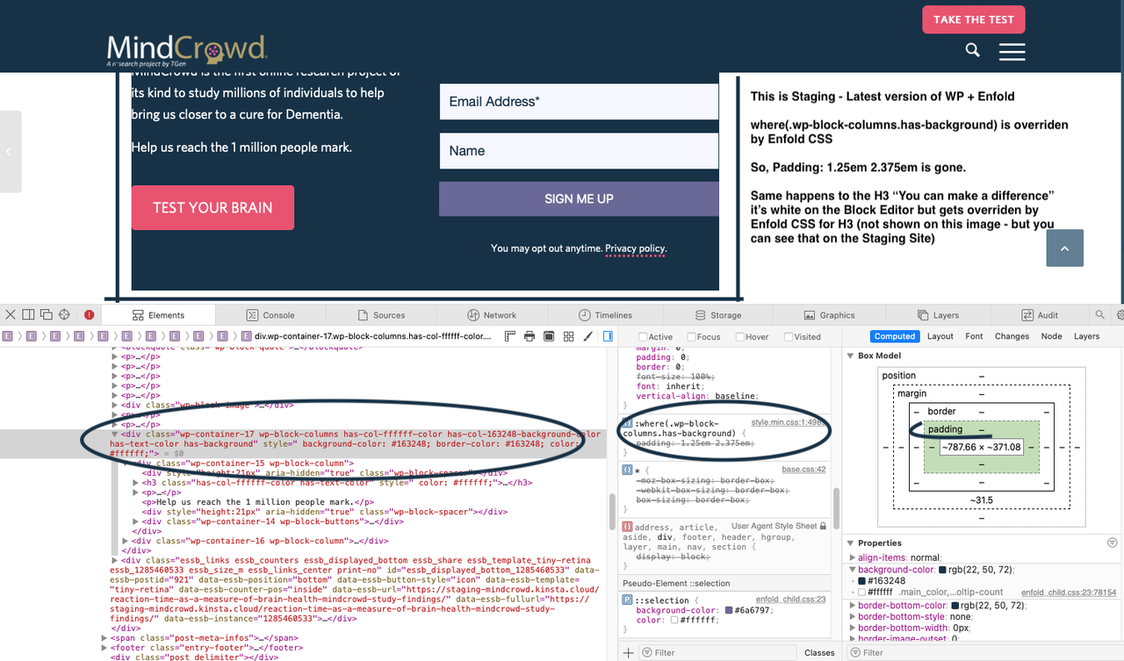Click the MindCrowd logo
This screenshot has height=661, width=1124.
[187, 51]
